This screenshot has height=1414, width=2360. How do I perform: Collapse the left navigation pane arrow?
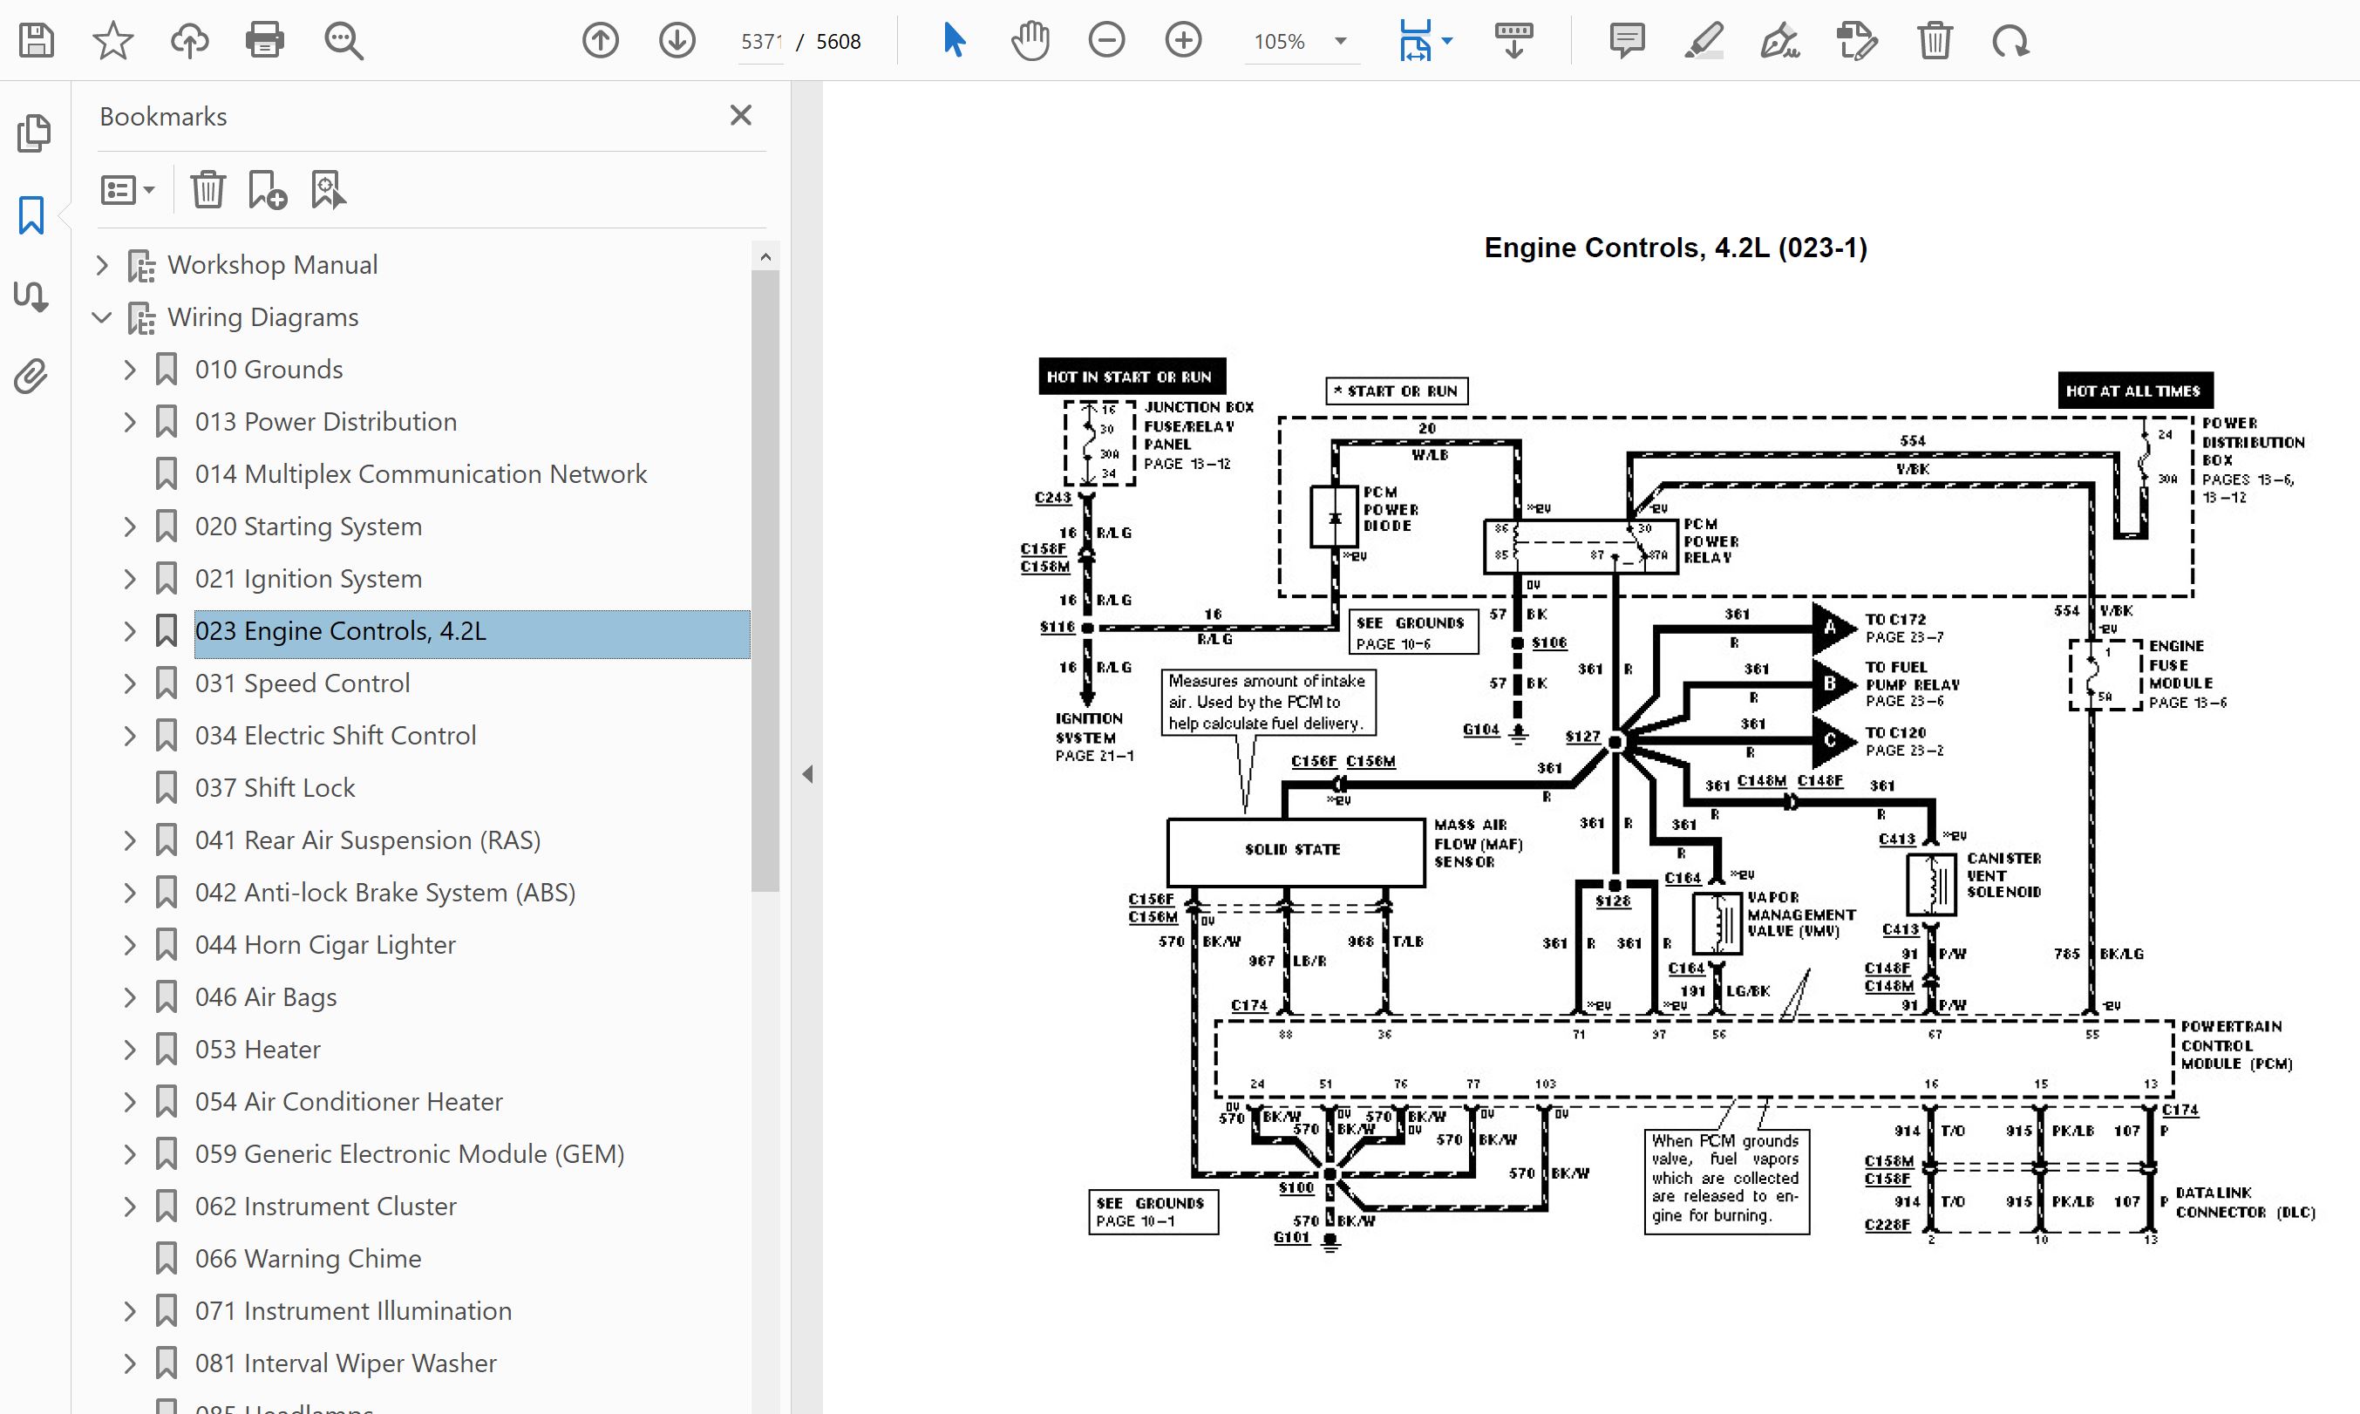coord(807,774)
